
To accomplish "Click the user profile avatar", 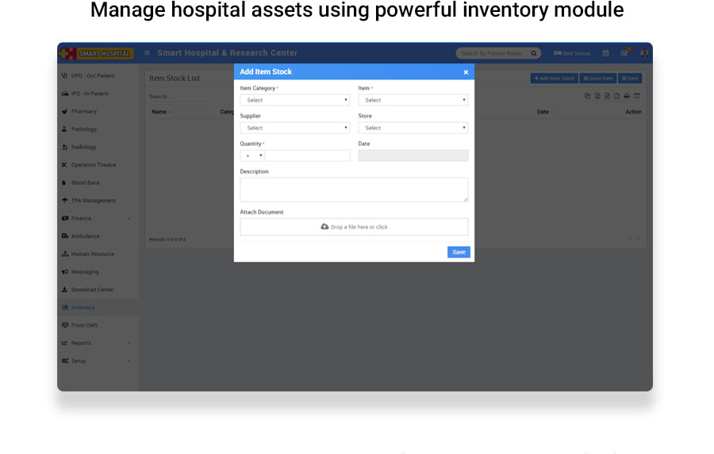I will (643, 53).
